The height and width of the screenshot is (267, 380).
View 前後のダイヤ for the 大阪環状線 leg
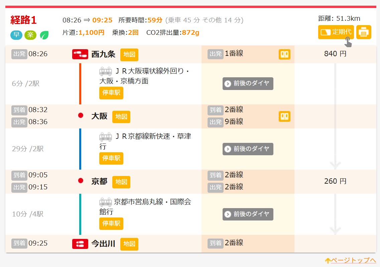[x=248, y=84]
